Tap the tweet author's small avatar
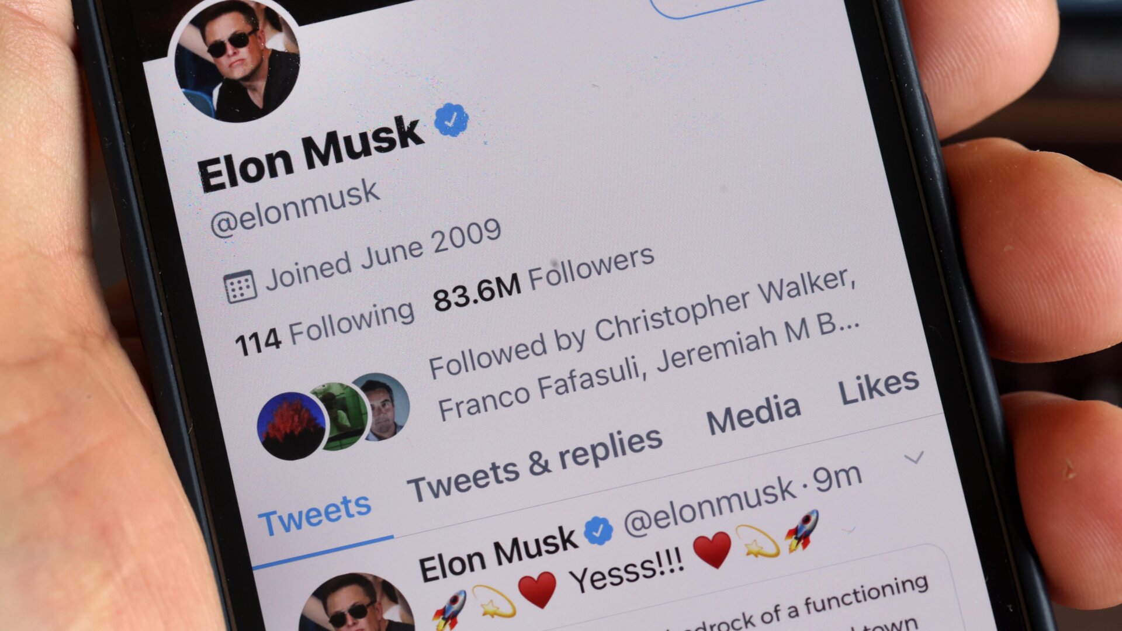 (356, 604)
